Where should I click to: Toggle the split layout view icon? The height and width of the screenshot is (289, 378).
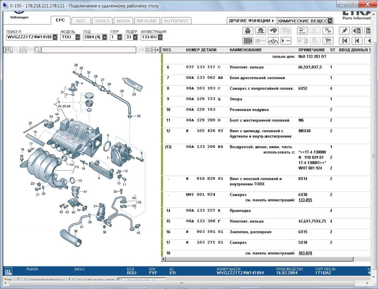click(x=149, y=50)
